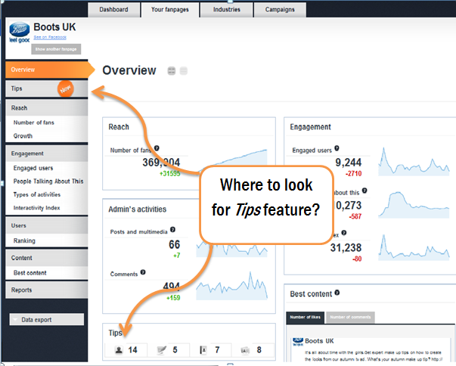Switch Overview to grid view
This screenshot has height=366, width=456.
(x=172, y=71)
